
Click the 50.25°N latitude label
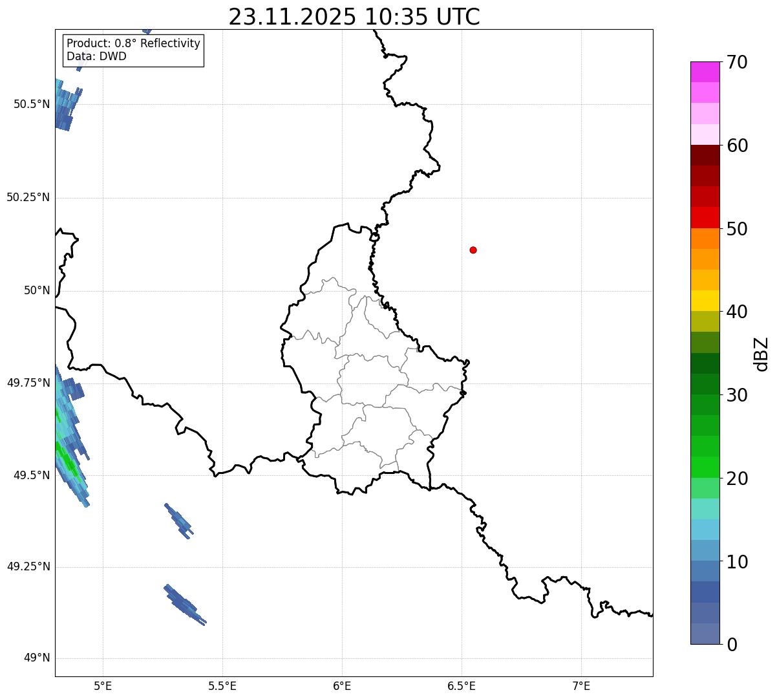[x=28, y=197]
